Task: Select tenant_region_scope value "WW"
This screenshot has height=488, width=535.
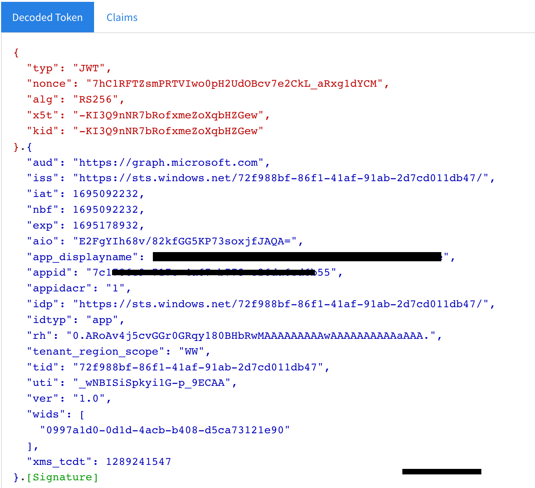Action: point(191,352)
